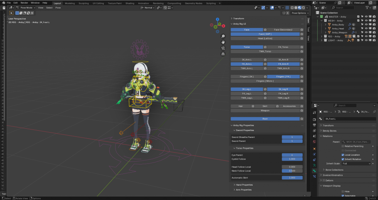Open the Bone properties tab icon
Screen dimensions: 378x200
click(x=314, y=171)
